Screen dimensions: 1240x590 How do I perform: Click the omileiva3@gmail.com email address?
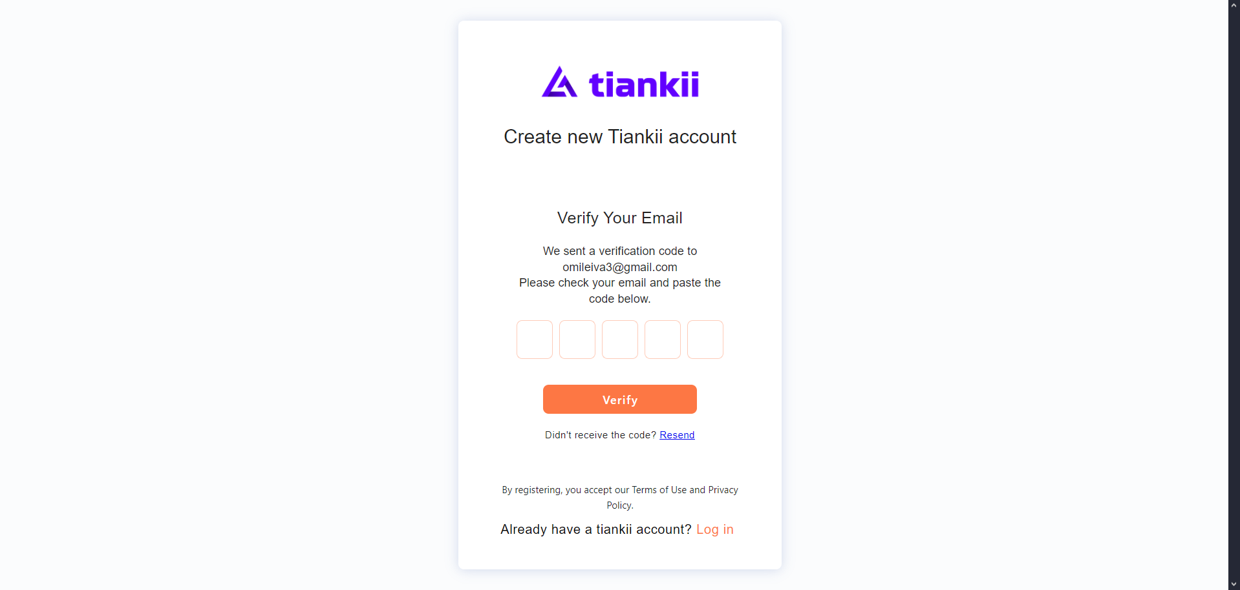pos(620,267)
